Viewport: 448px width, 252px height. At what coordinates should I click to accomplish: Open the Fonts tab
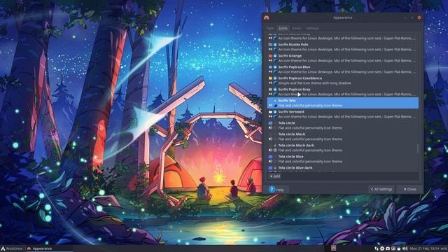coord(297,28)
